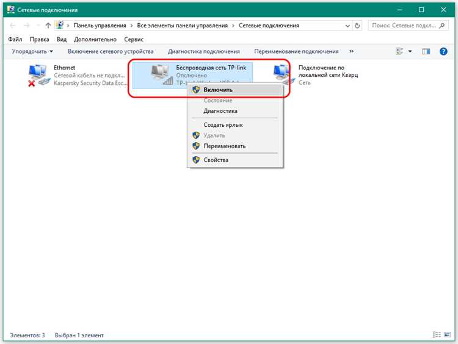Switch to large icons view in status bar
Image resolution: width=458 pixels, height=344 pixels.
pos(447,334)
